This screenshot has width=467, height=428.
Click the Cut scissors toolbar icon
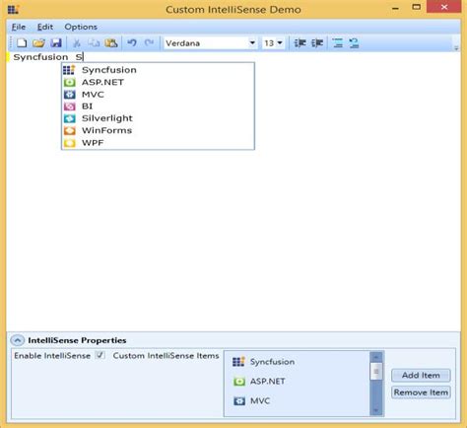pos(77,43)
